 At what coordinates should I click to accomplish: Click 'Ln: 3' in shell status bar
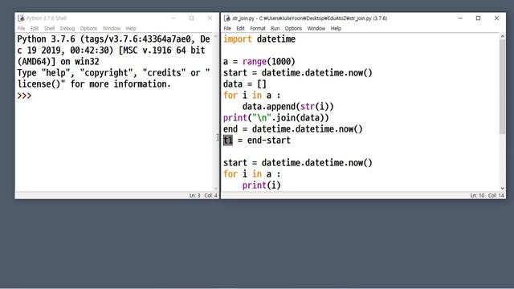click(194, 196)
